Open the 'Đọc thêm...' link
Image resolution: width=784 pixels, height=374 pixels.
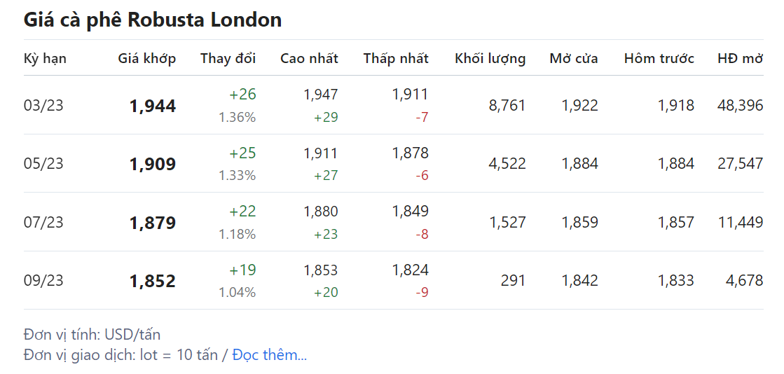coord(270,355)
